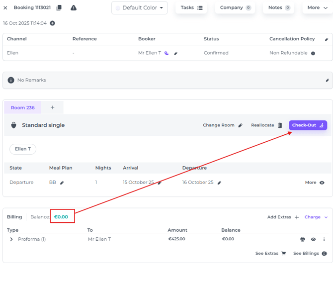Preview Proforma with the eye icon
Screen dimensions: 333x284
(x=313, y=239)
